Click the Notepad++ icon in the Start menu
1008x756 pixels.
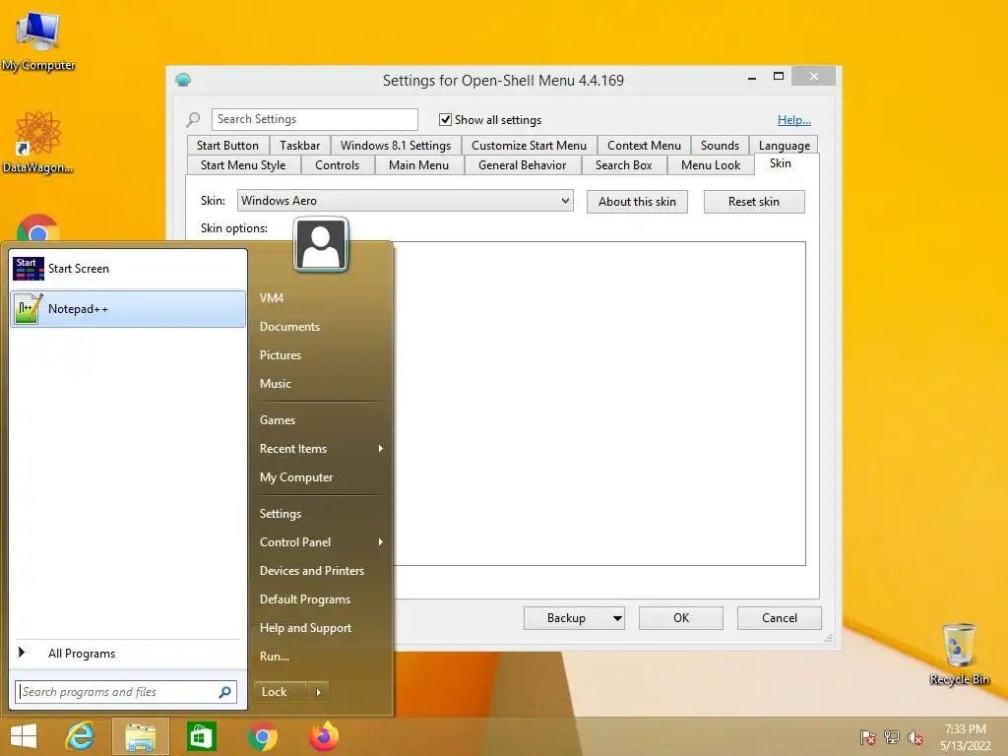[29, 309]
